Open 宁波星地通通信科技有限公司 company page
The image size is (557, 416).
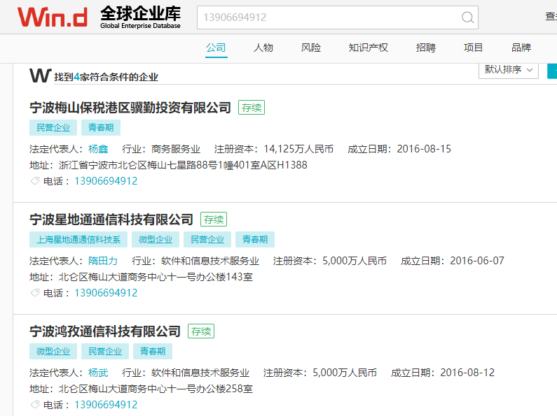pos(111,220)
